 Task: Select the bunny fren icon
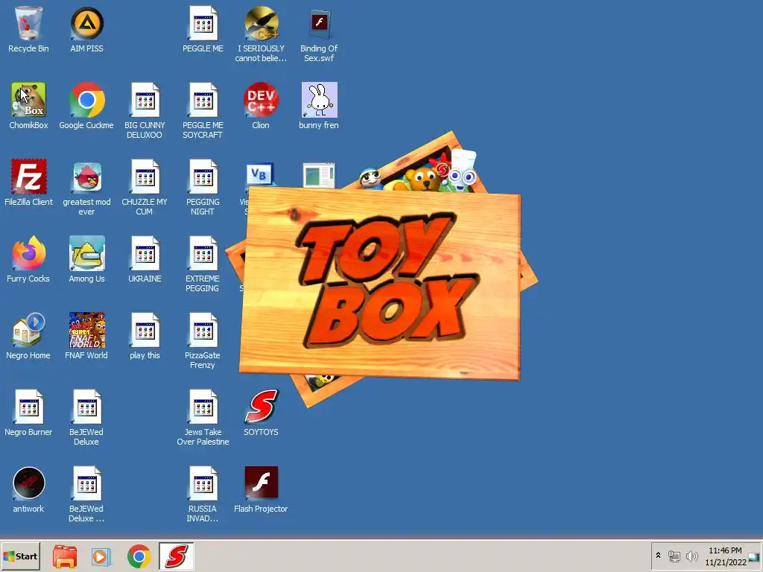pos(319,100)
